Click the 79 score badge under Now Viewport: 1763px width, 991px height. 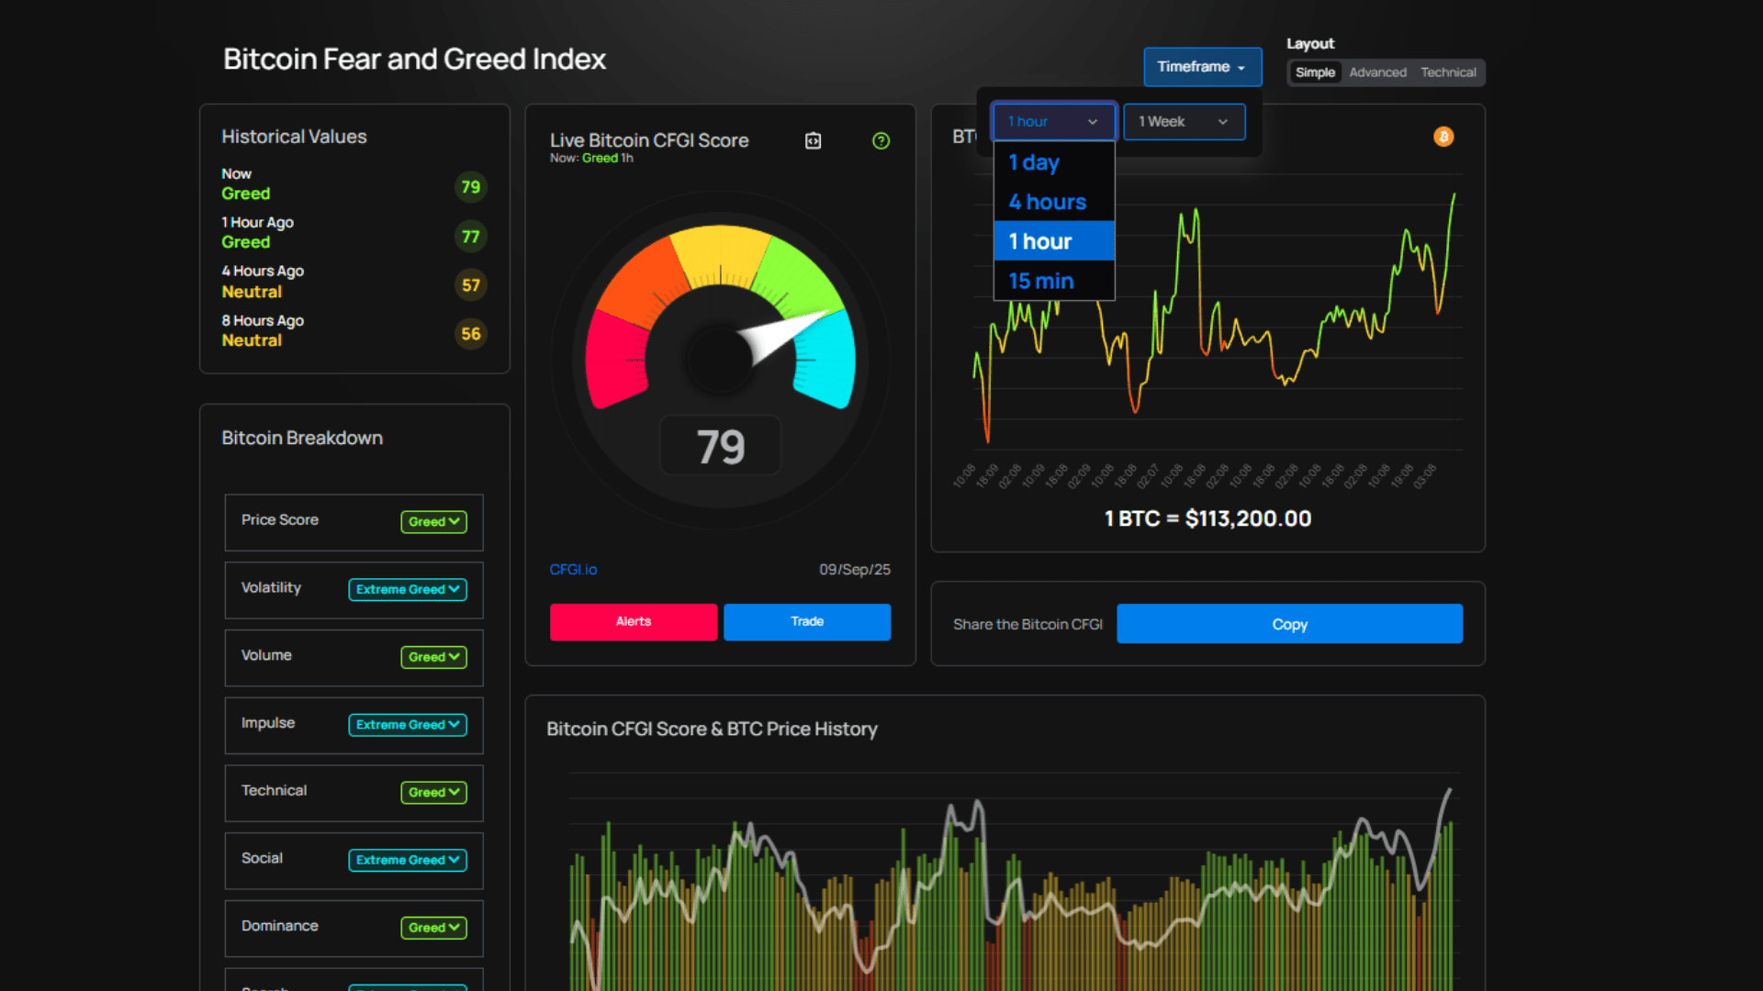click(x=470, y=187)
